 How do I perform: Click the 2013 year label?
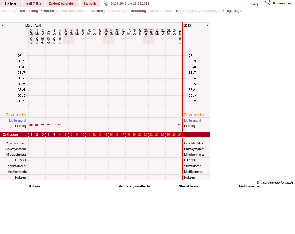(x=187, y=25)
